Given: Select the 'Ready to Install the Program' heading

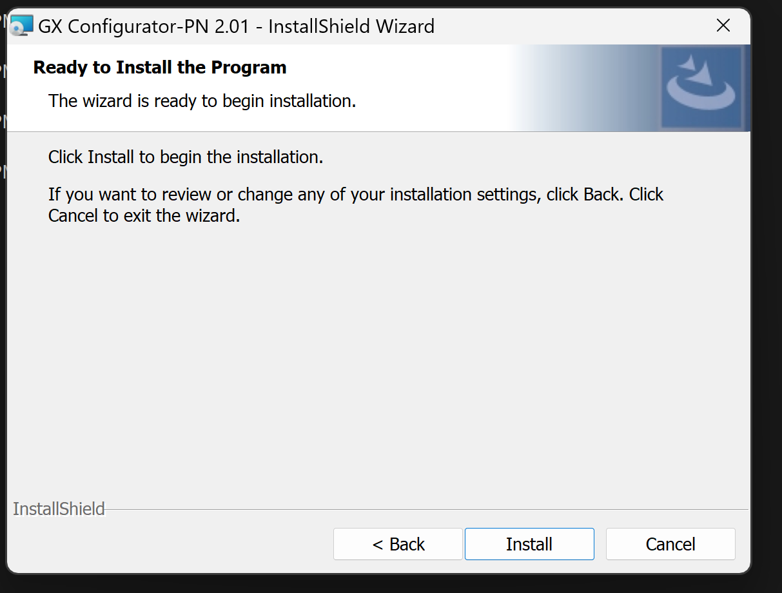Looking at the screenshot, I should 160,67.
